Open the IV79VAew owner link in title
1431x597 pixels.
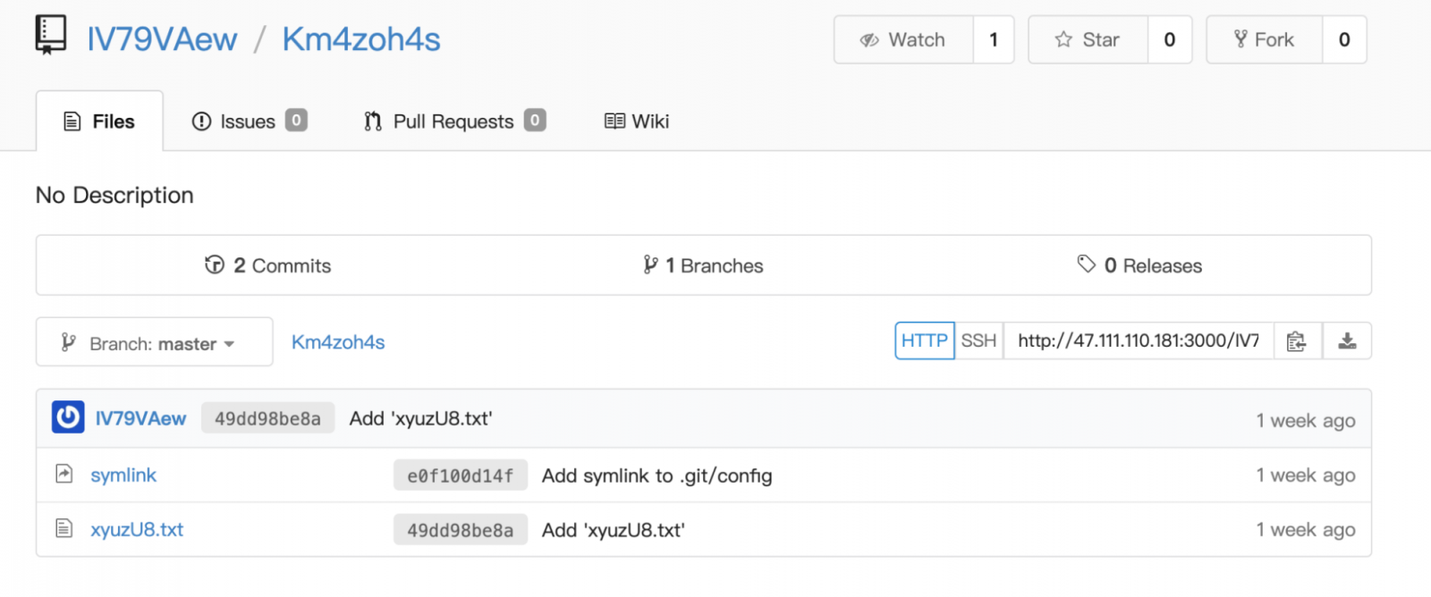click(x=162, y=39)
